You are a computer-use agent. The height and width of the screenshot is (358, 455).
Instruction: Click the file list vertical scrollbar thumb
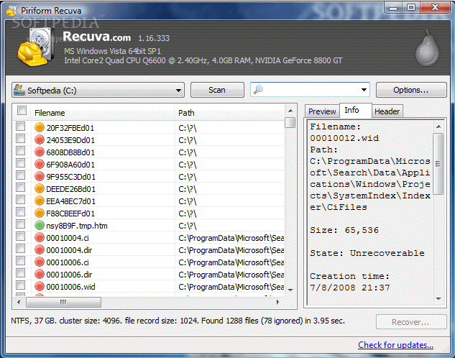pos(290,122)
